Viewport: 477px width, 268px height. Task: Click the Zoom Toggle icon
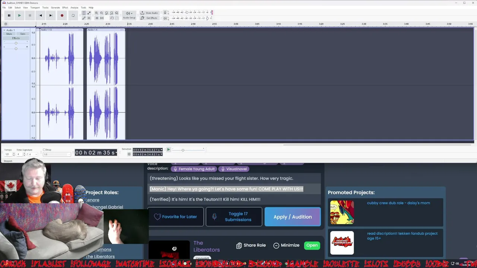click(x=117, y=13)
